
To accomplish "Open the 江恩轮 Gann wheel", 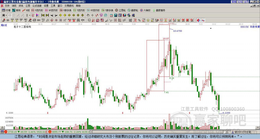I will (x=120, y=10).
